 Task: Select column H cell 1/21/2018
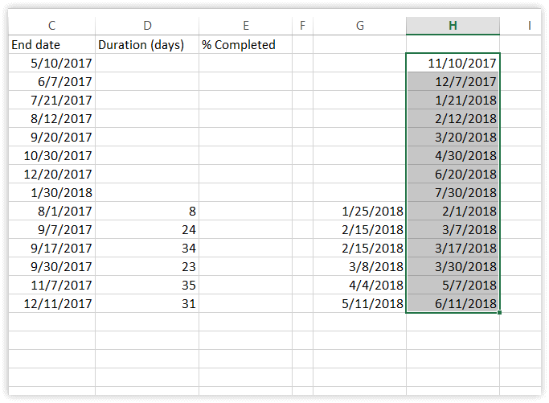[453, 101]
